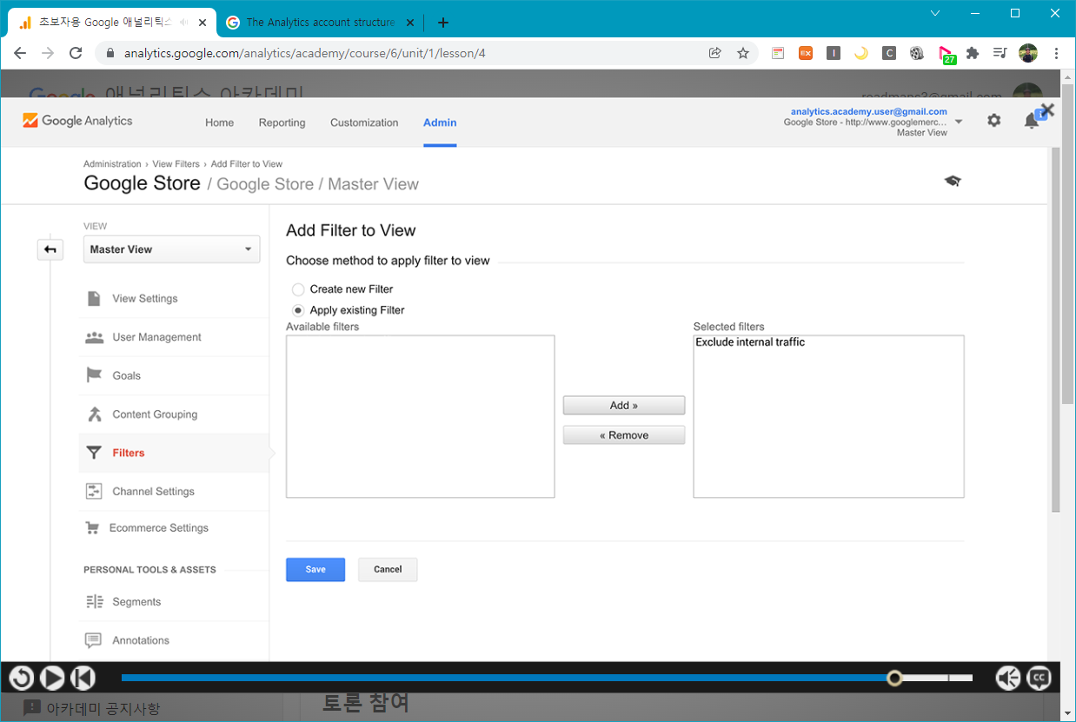Click the graduation cap help icon
This screenshot has height=722, width=1076.
point(953,181)
